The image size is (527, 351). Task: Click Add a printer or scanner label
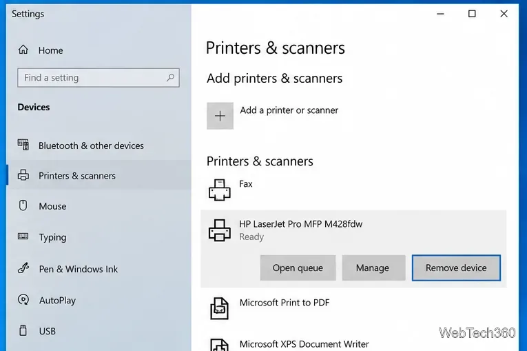289,110
